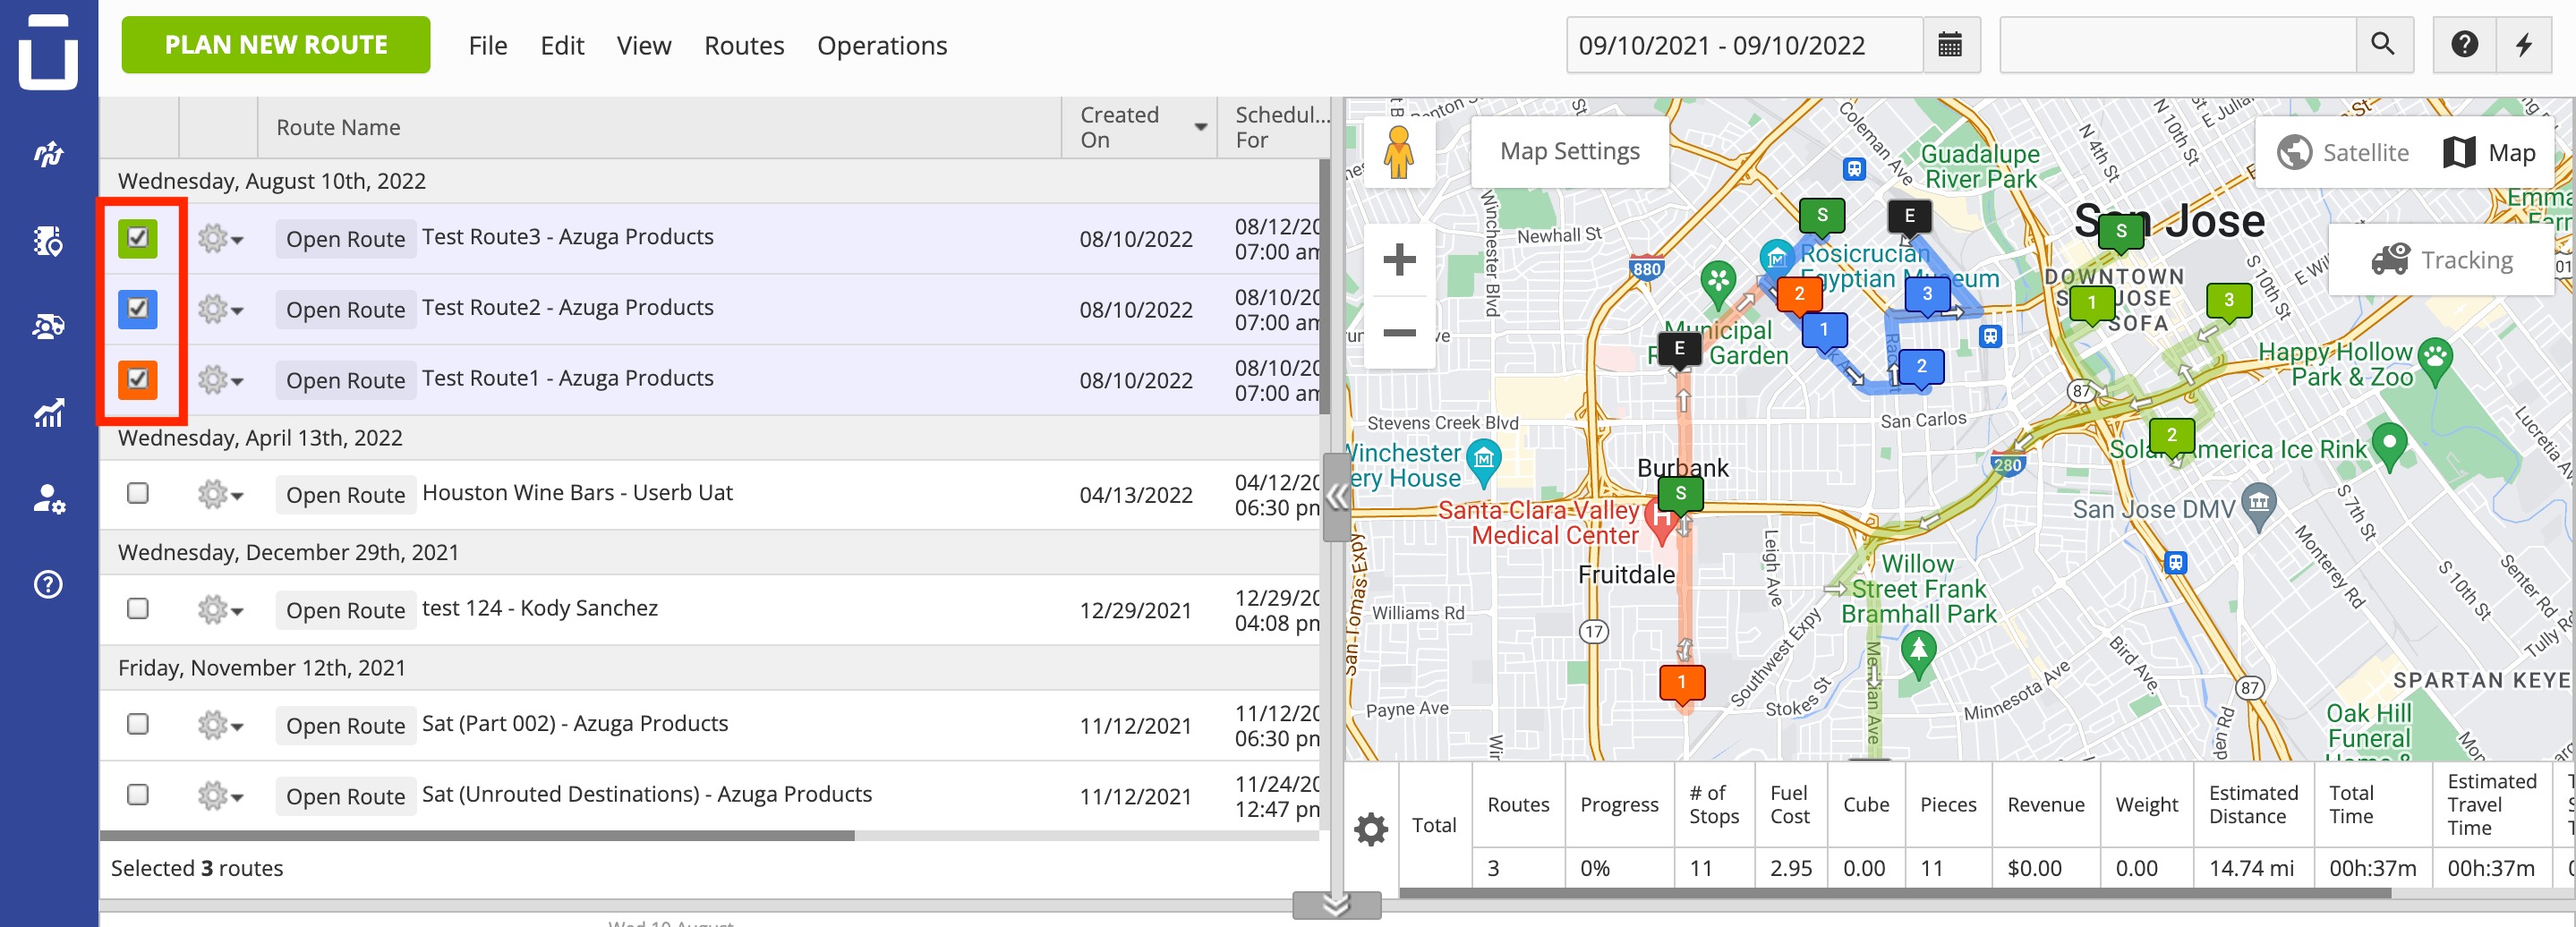Screen dimensions: 2576x927
Task: Click the Plan New Route button
Action: 276,45
